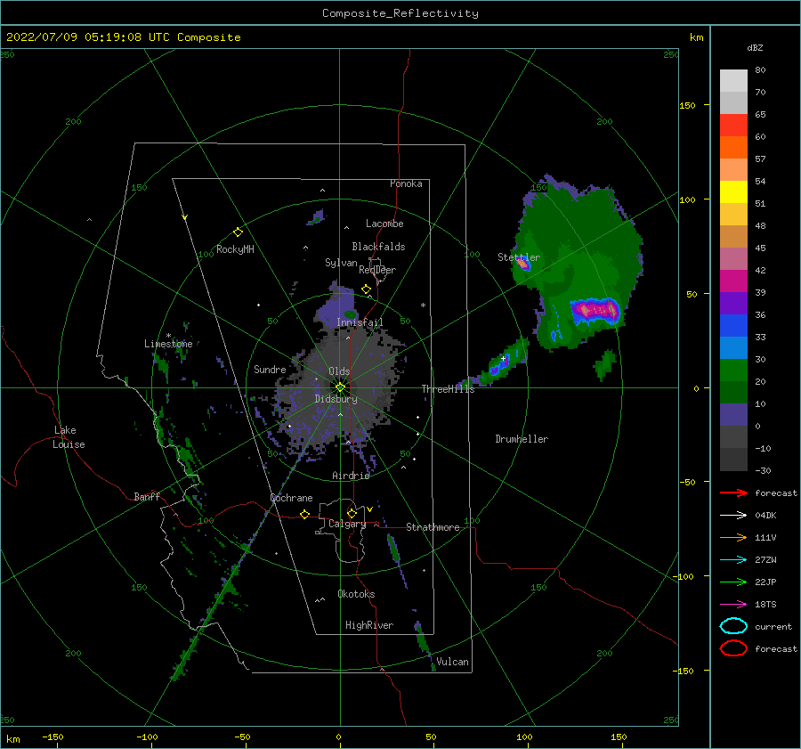Click the cyan current ellipse icon
The width and height of the screenshot is (801, 749).
tap(733, 626)
